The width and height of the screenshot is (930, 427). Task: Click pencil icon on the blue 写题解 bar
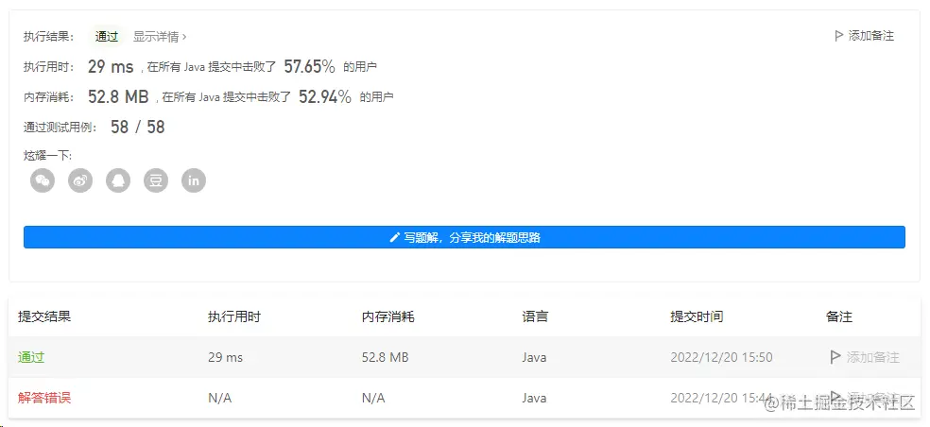point(394,238)
